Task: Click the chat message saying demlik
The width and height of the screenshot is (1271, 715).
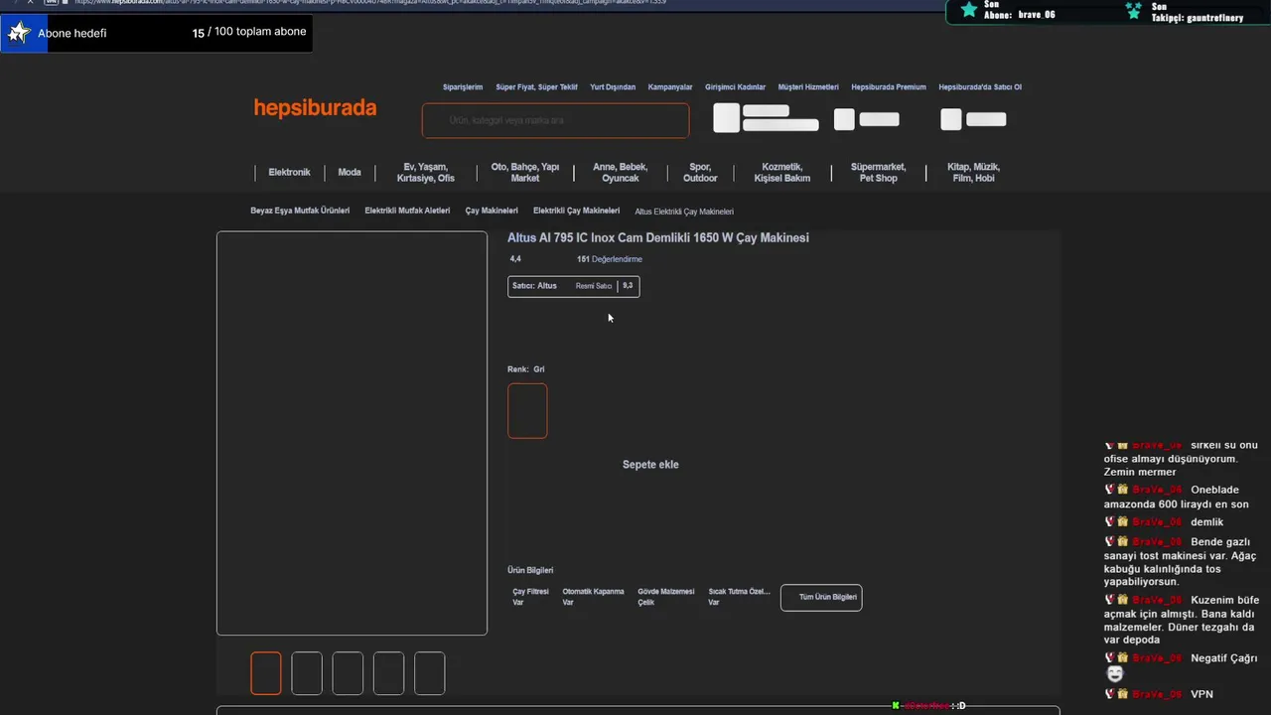Action: point(1207,522)
